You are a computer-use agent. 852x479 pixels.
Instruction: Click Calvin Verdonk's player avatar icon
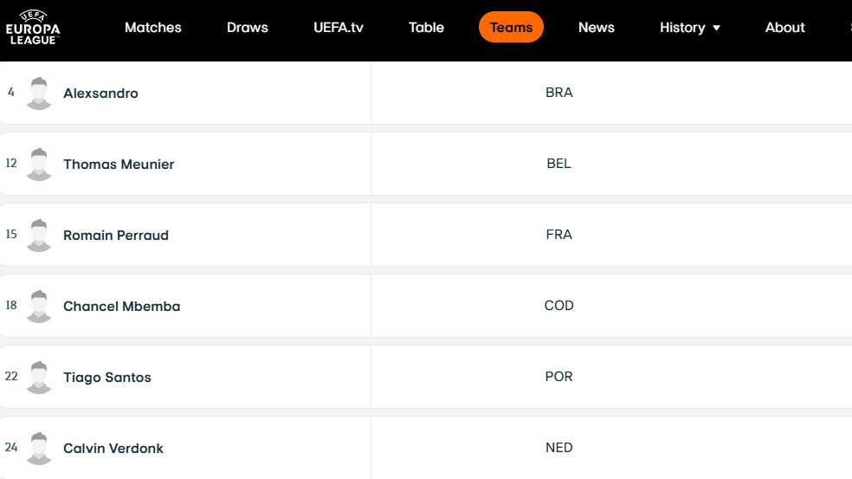point(39,449)
